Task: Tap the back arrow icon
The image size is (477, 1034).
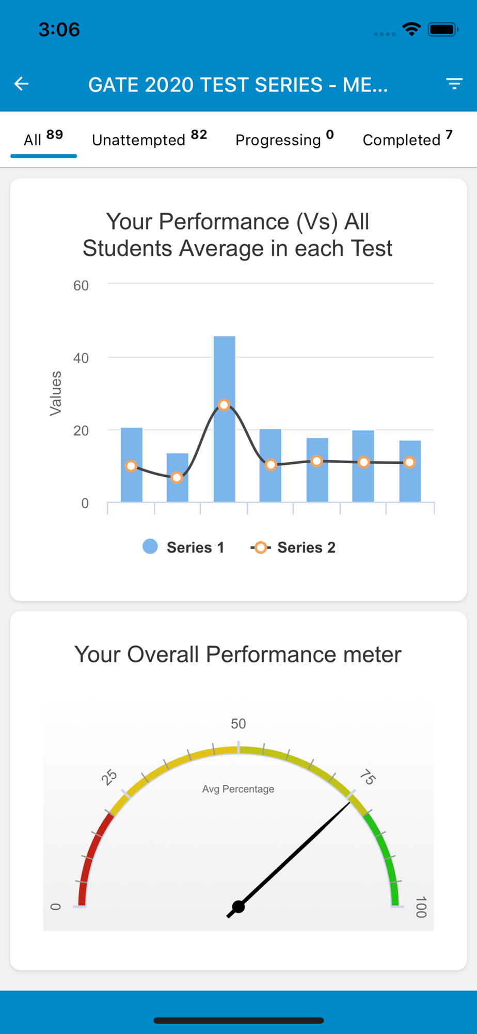Action: (21, 84)
